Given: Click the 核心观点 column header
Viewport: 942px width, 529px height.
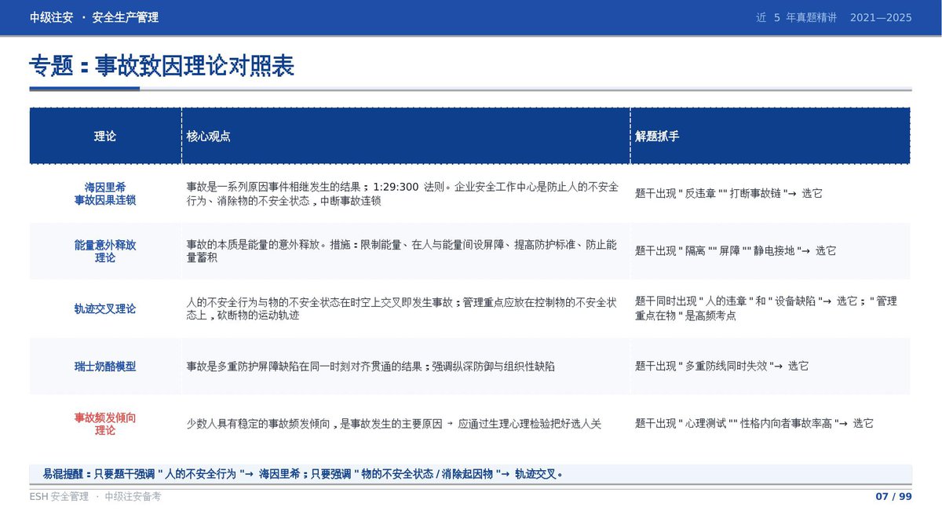Looking at the screenshot, I should (406, 137).
